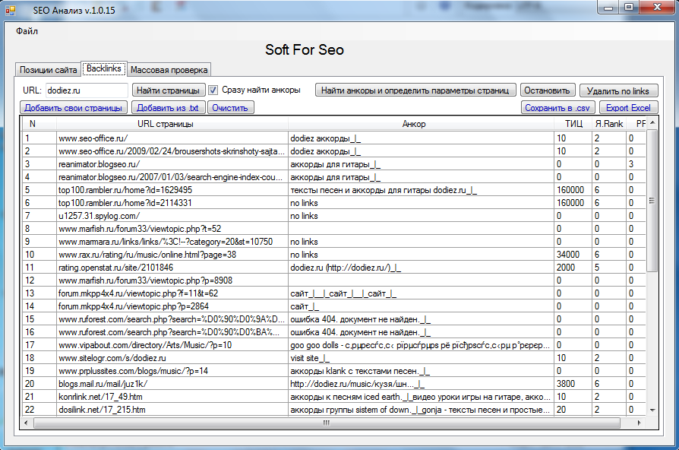Screen dimensions: 679x450
Task: Select the Backlinks tab
Action: click(x=104, y=68)
